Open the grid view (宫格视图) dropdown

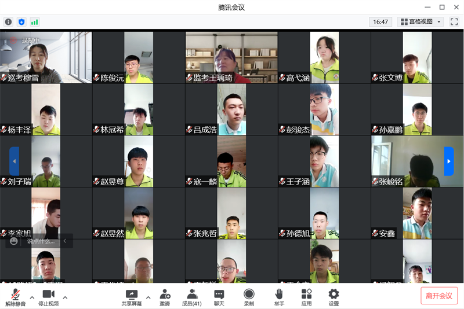click(x=420, y=21)
